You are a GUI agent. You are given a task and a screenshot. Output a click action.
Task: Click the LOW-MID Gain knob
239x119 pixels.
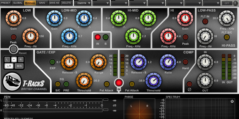coord(54,18)
